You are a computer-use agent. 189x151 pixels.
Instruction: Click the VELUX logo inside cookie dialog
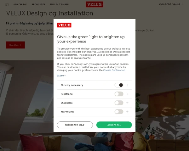[x=64, y=25]
